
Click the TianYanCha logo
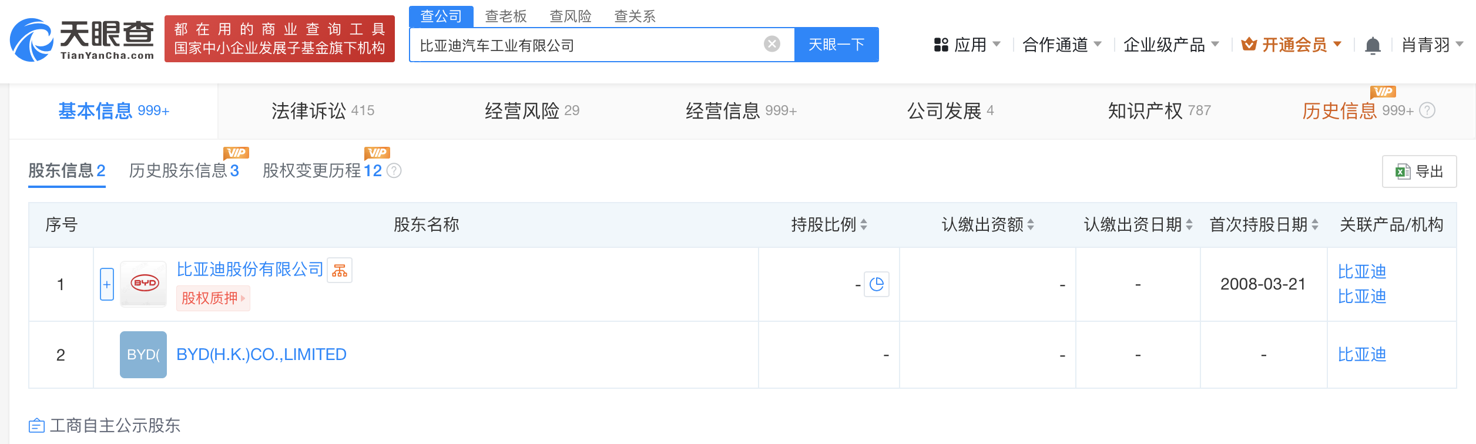[x=82, y=40]
